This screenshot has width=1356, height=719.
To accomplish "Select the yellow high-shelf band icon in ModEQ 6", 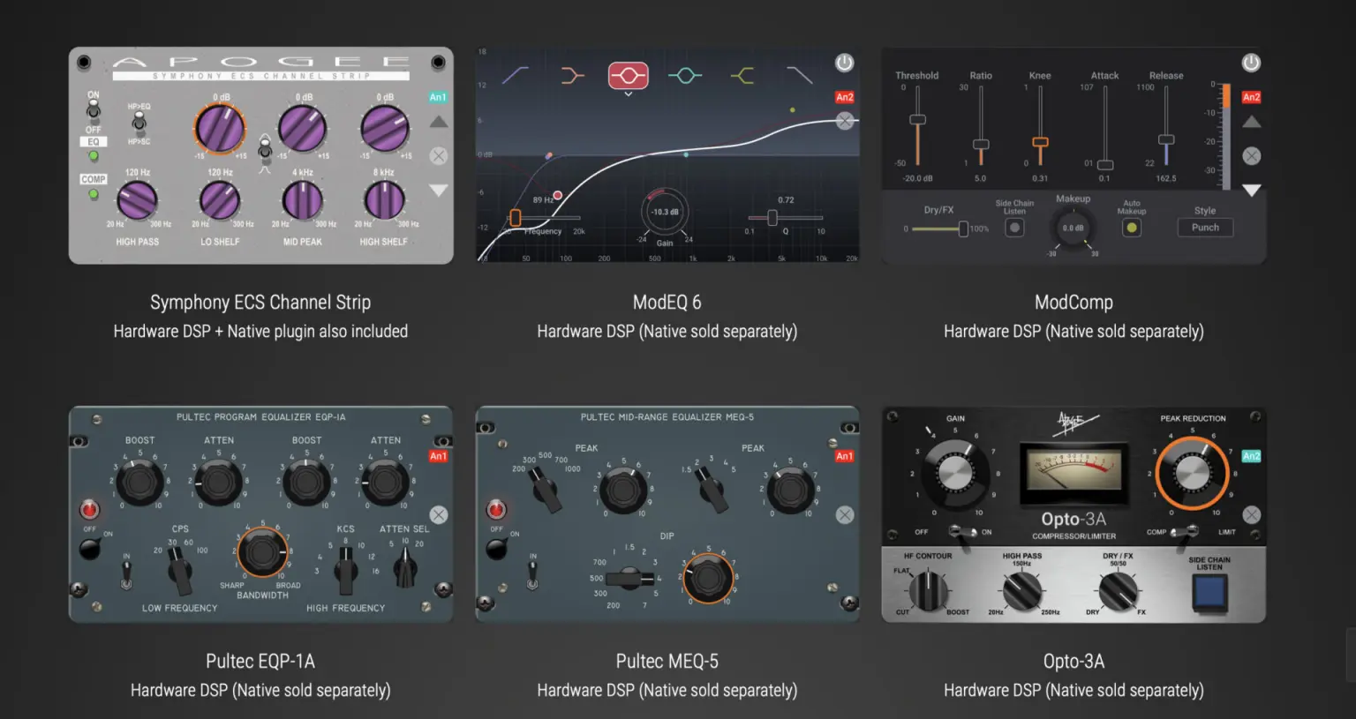I will (742, 76).
